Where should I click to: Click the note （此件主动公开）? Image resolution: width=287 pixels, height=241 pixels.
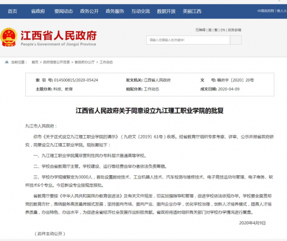tap(50, 234)
